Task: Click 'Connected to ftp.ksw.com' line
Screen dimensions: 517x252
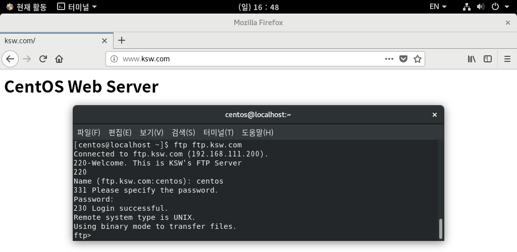Action: pos(171,154)
